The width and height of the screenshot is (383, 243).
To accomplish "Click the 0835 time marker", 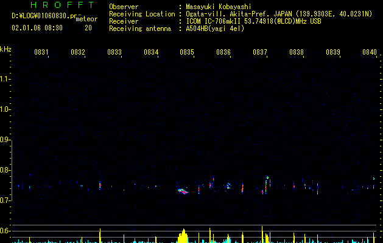I will (x=187, y=52).
